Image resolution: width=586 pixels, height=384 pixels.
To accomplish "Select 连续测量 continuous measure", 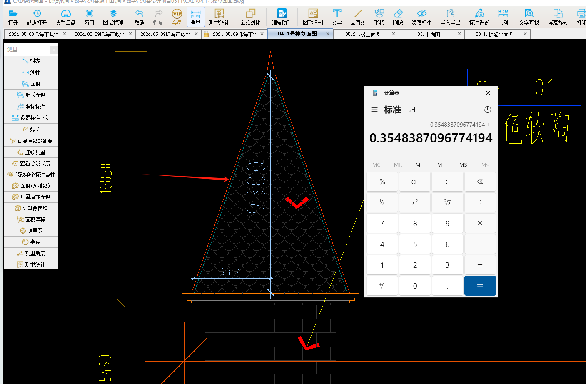I will [x=31, y=152].
